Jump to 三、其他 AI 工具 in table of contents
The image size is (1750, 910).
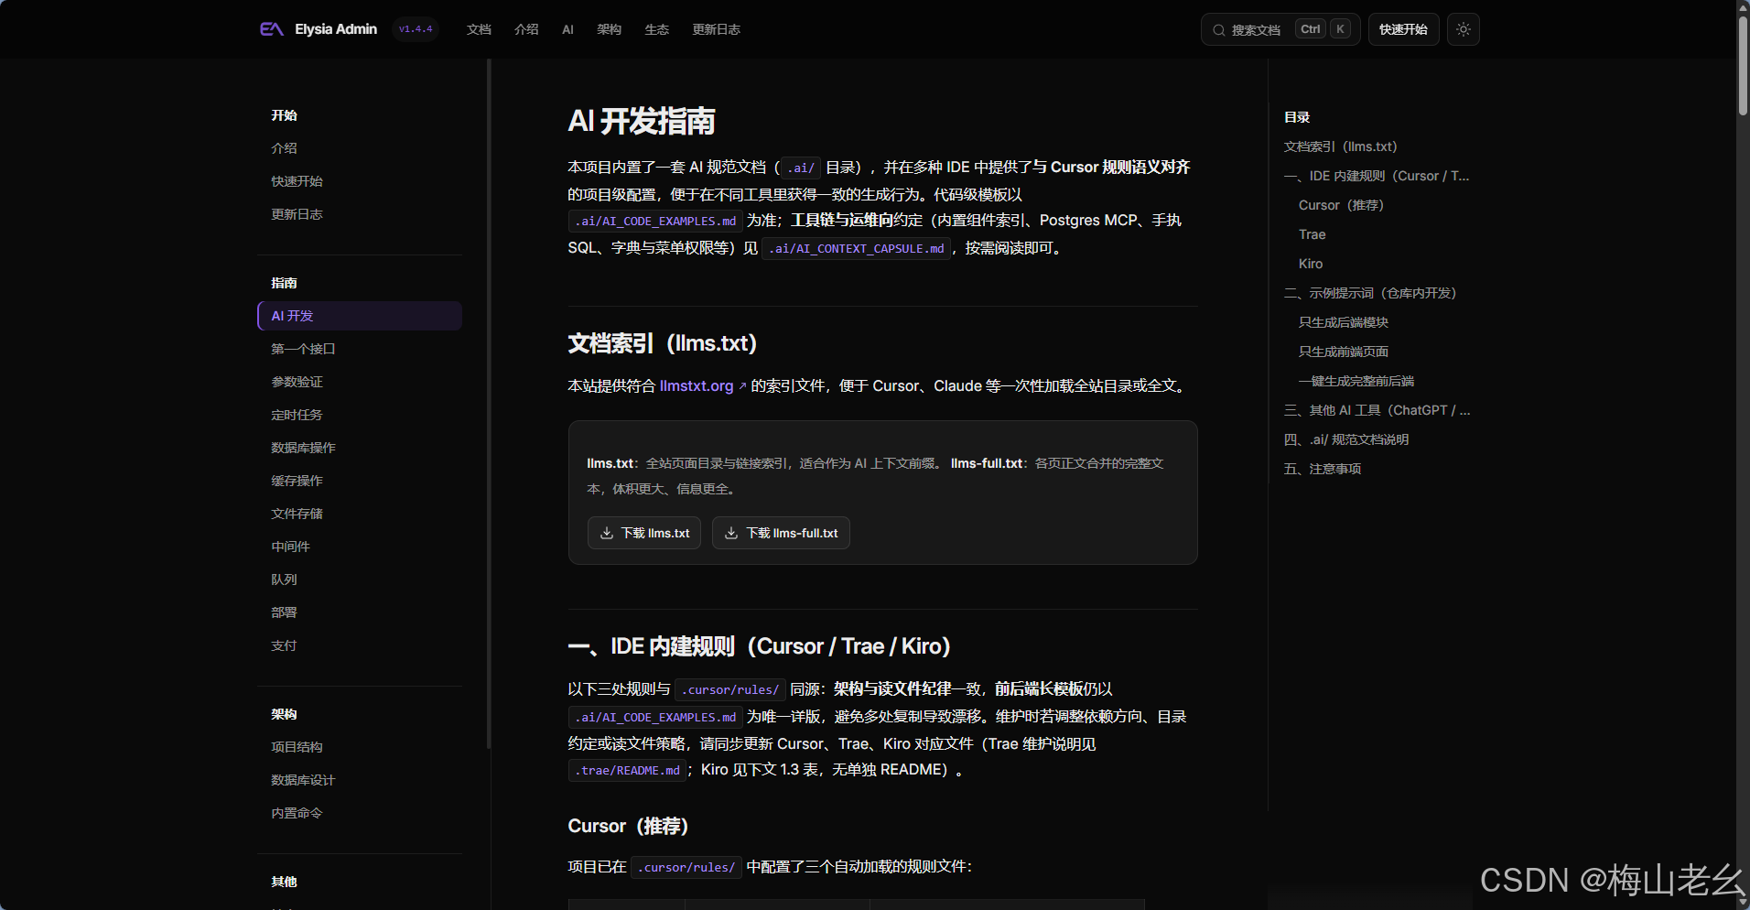point(1377,410)
